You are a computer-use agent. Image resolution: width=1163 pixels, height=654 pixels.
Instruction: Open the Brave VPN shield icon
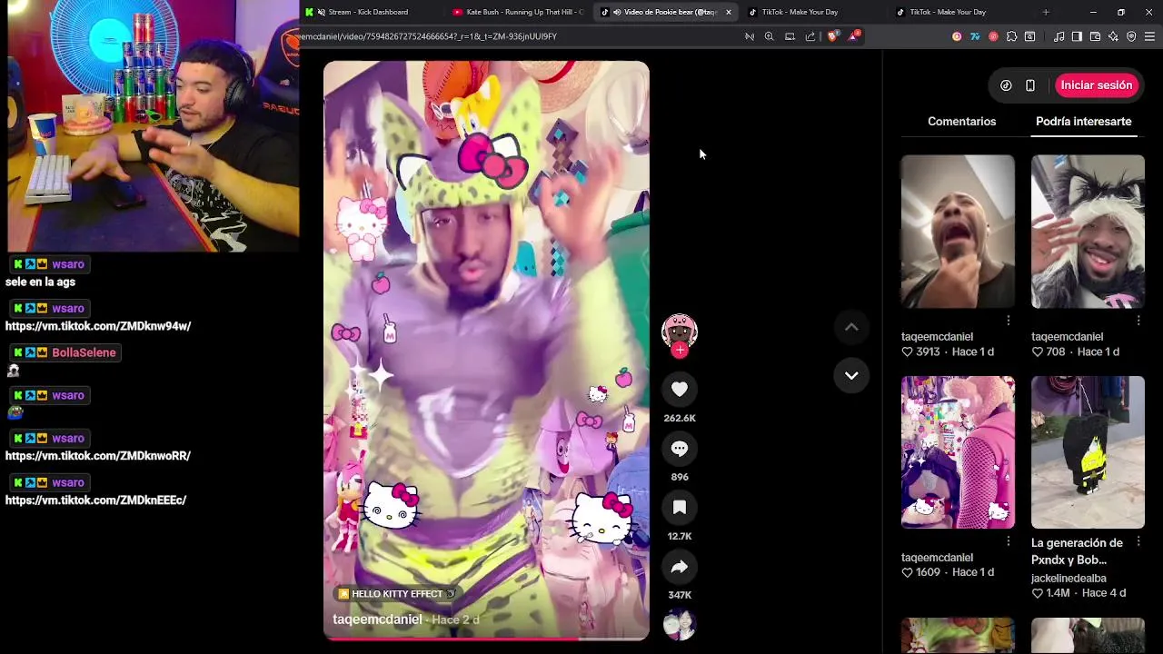[1131, 36]
